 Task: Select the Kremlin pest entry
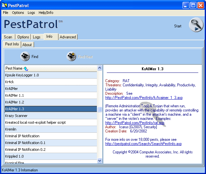click(x=51, y=129)
